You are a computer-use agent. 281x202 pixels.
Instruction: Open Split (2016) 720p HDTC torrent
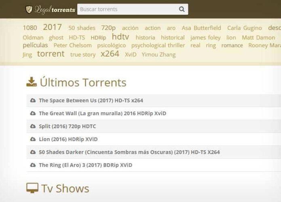[68, 126]
